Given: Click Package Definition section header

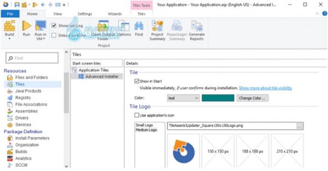Looking at the screenshot, I should 23,132.
